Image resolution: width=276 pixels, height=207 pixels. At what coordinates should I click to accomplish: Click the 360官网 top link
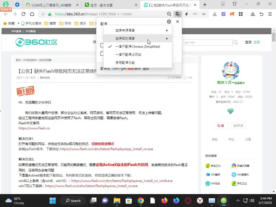tap(16, 31)
